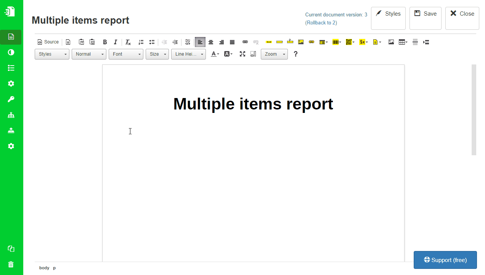Screen dimensions: 485x275
Task: Click the Remove Format icon
Action: point(128,42)
